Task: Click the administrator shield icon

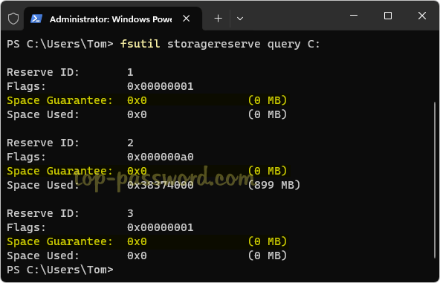Action: (13, 19)
